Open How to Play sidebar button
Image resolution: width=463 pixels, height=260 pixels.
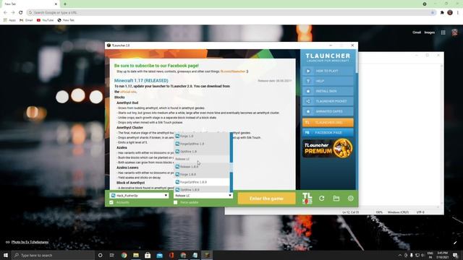(x=328, y=71)
